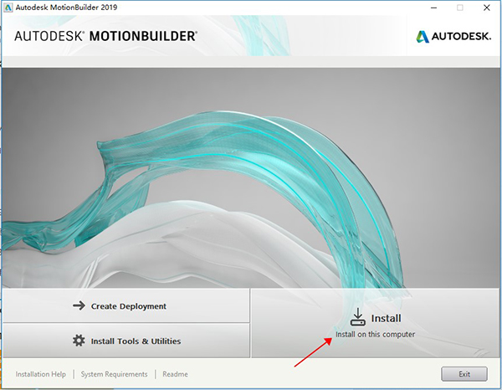This screenshot has height=390, width=502.
Task: Click the 'Install on this computer' subtitle text
Action: [375, 334]
